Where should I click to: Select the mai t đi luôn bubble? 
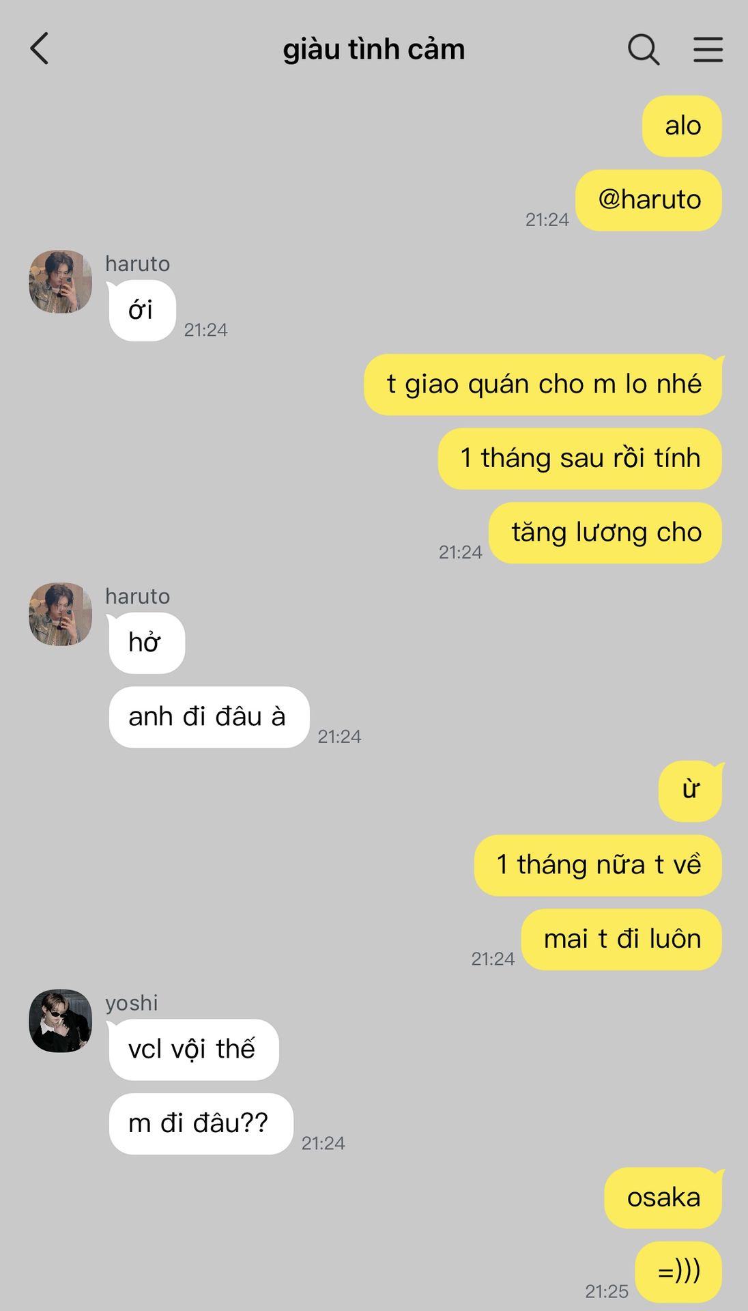tap(622, 939)
